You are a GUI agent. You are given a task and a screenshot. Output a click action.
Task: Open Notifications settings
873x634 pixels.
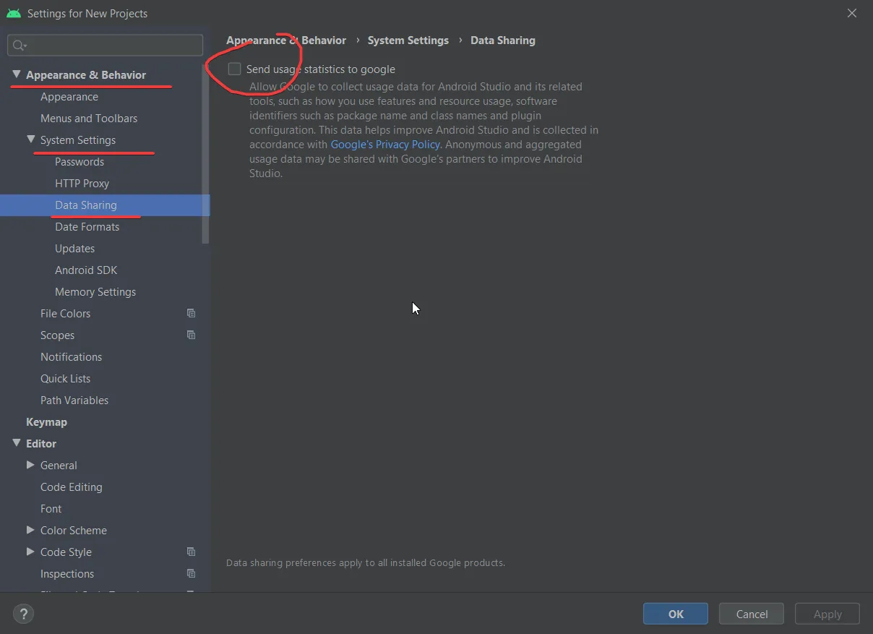[72, 356]
